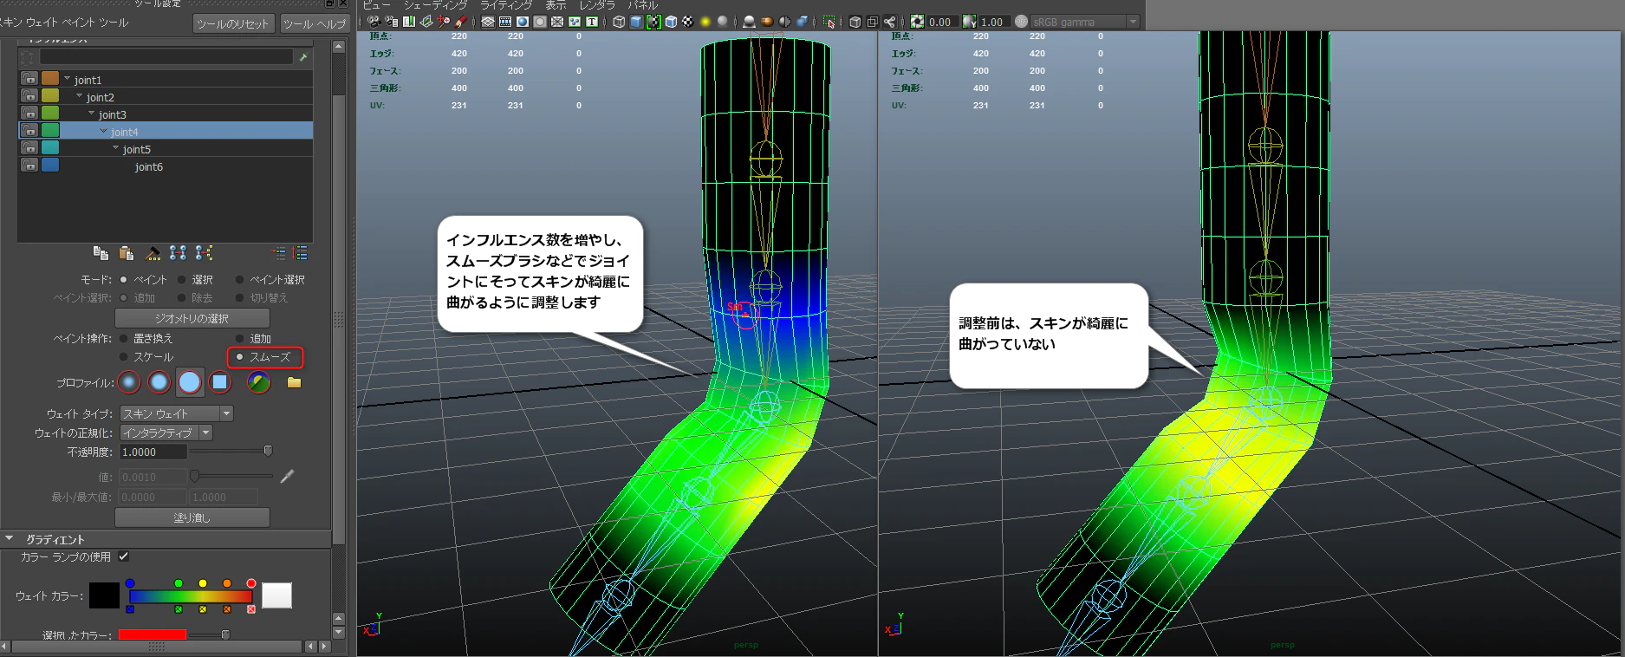Click the 不透明度 slider handle

[268, 451]
